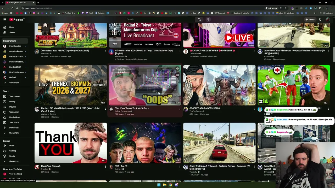The image size is (335, 188).
Task: Open the You section chevron
Action: pos(9,91)
